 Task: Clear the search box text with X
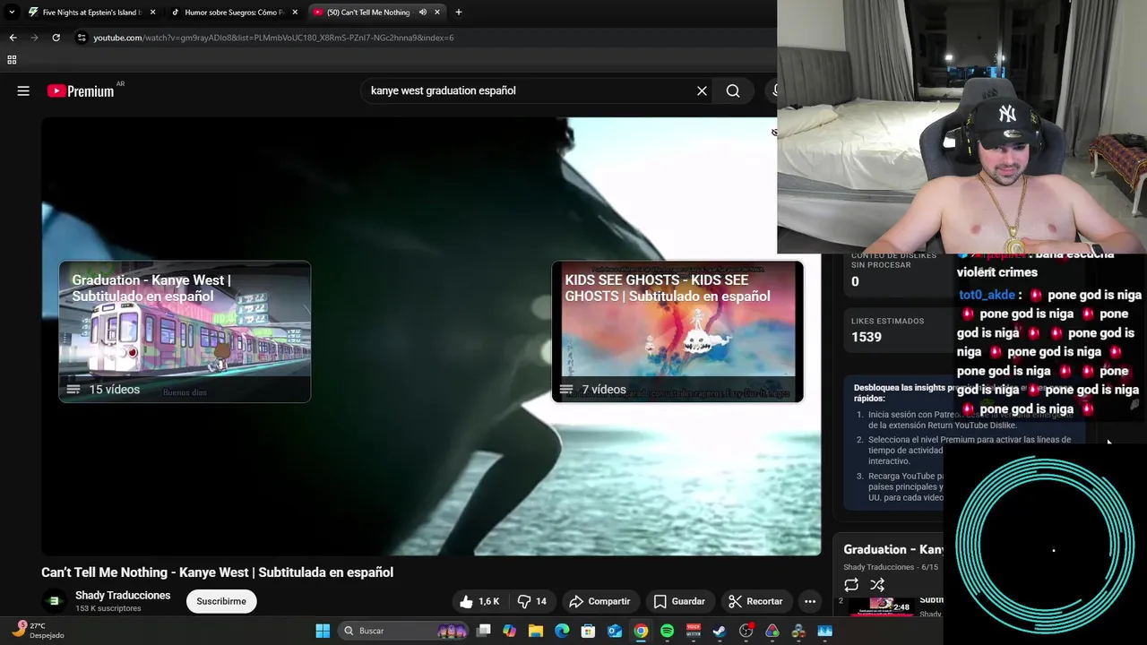point(702,90)
